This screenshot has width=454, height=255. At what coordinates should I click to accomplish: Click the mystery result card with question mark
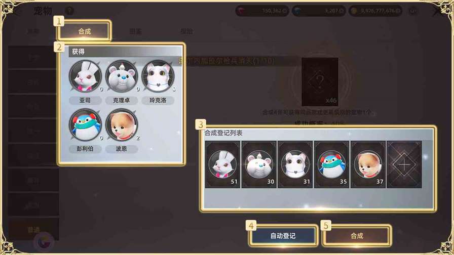pyautogui.click(x=320, y=82)
